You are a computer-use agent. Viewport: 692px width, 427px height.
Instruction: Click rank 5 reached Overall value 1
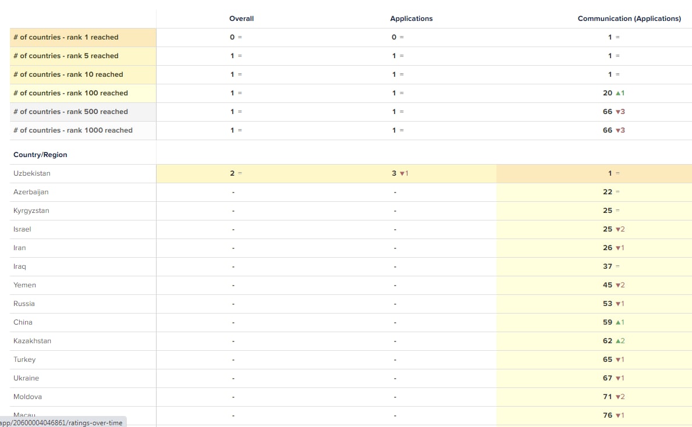(232, 56)
